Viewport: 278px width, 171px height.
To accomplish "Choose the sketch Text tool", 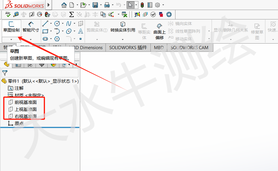I will point(81,31).
